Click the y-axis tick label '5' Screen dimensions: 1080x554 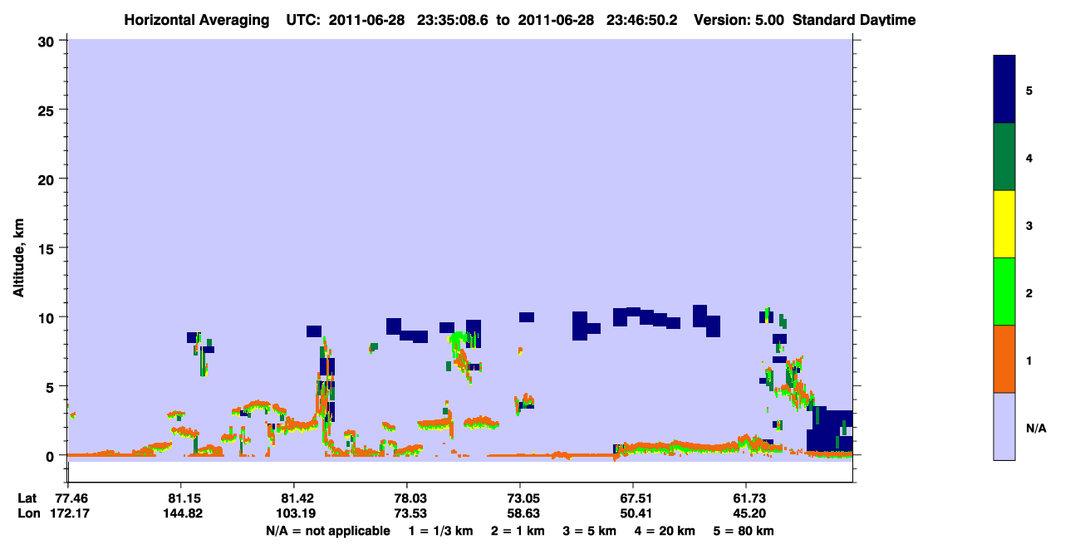point(52,386)
